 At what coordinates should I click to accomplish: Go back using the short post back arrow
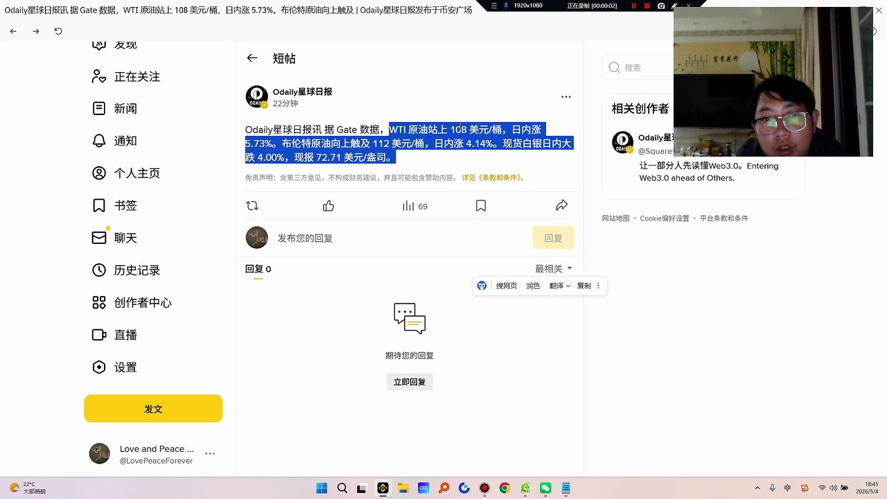252,58
